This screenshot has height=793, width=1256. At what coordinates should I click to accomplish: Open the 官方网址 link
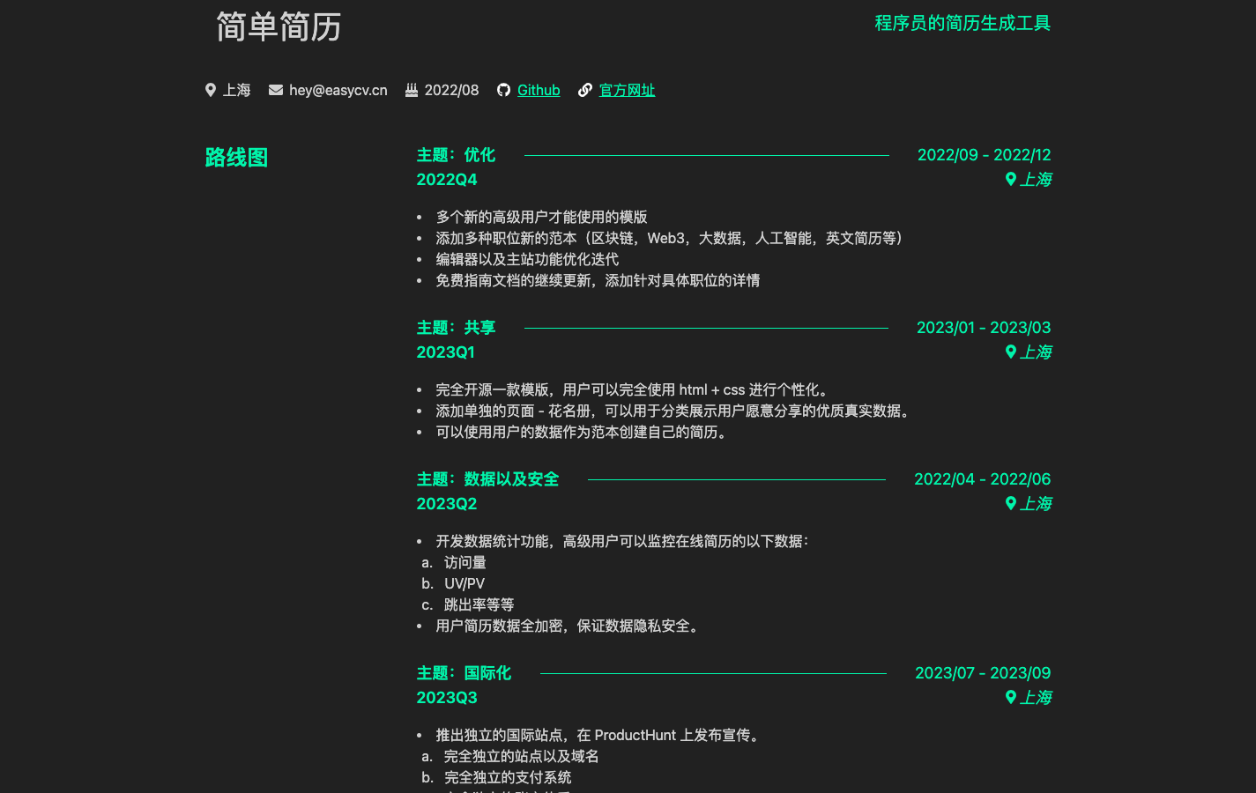[627, 90]
